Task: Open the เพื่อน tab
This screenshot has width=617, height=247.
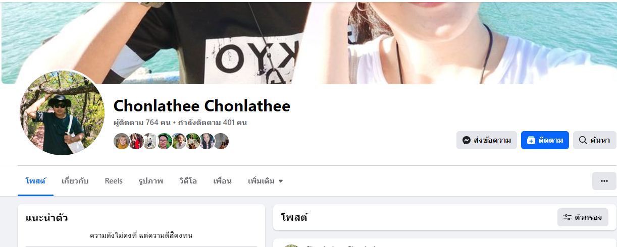Action: (222, 181)
